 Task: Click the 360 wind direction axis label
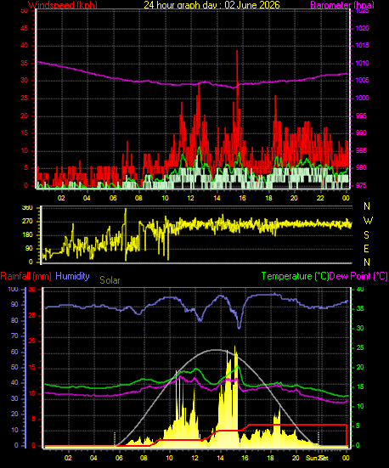click(27, 208)
